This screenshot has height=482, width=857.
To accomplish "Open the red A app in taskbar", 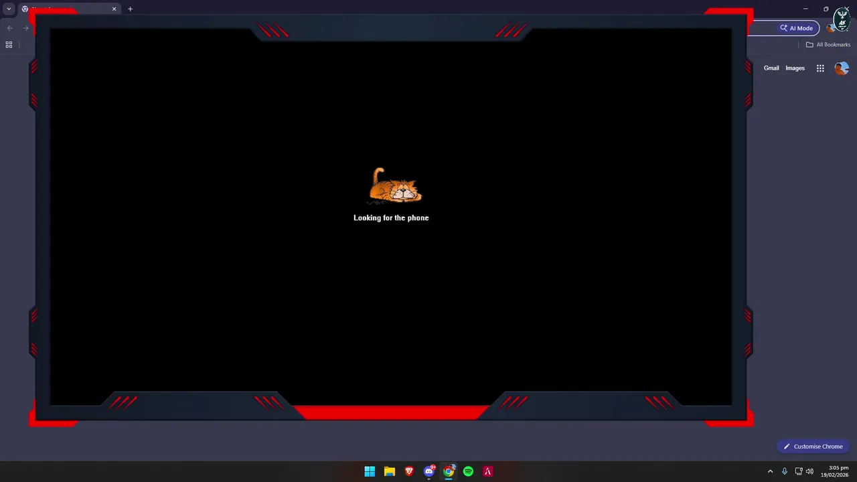I will click(x=488, y=471).
